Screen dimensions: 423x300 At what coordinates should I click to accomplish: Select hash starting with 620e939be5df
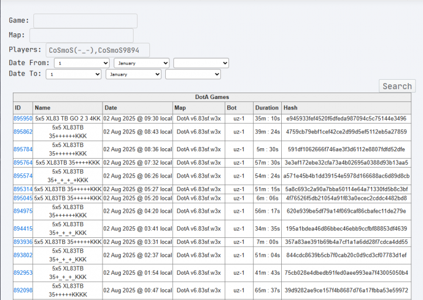[x=346, y=211]
